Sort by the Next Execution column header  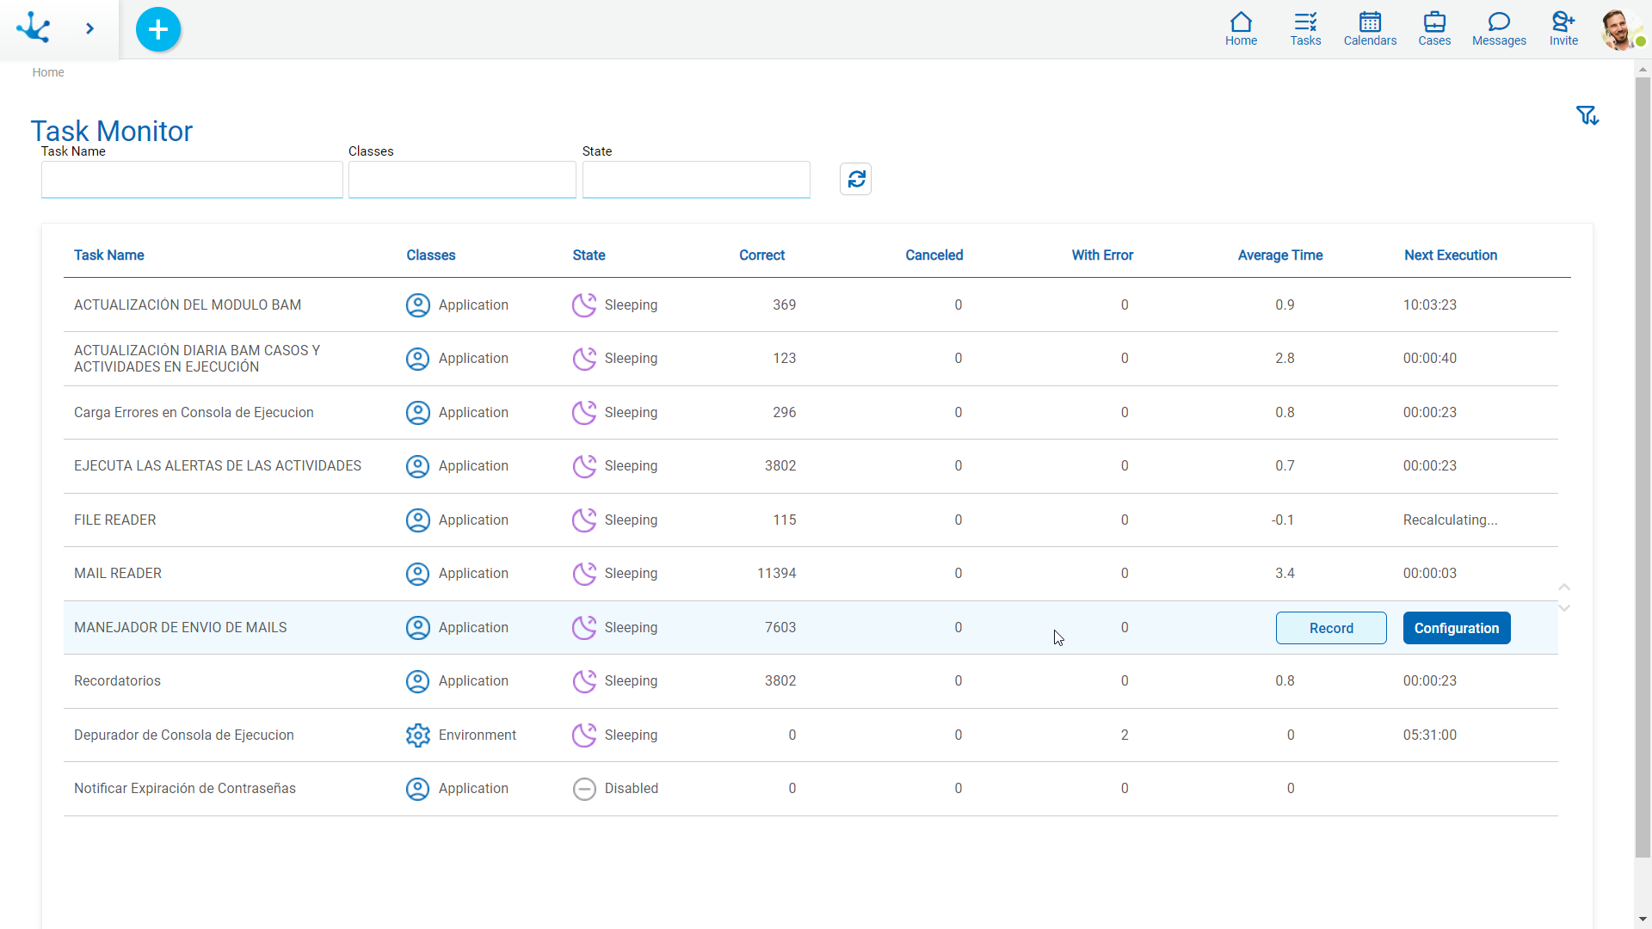[1451, 255]
